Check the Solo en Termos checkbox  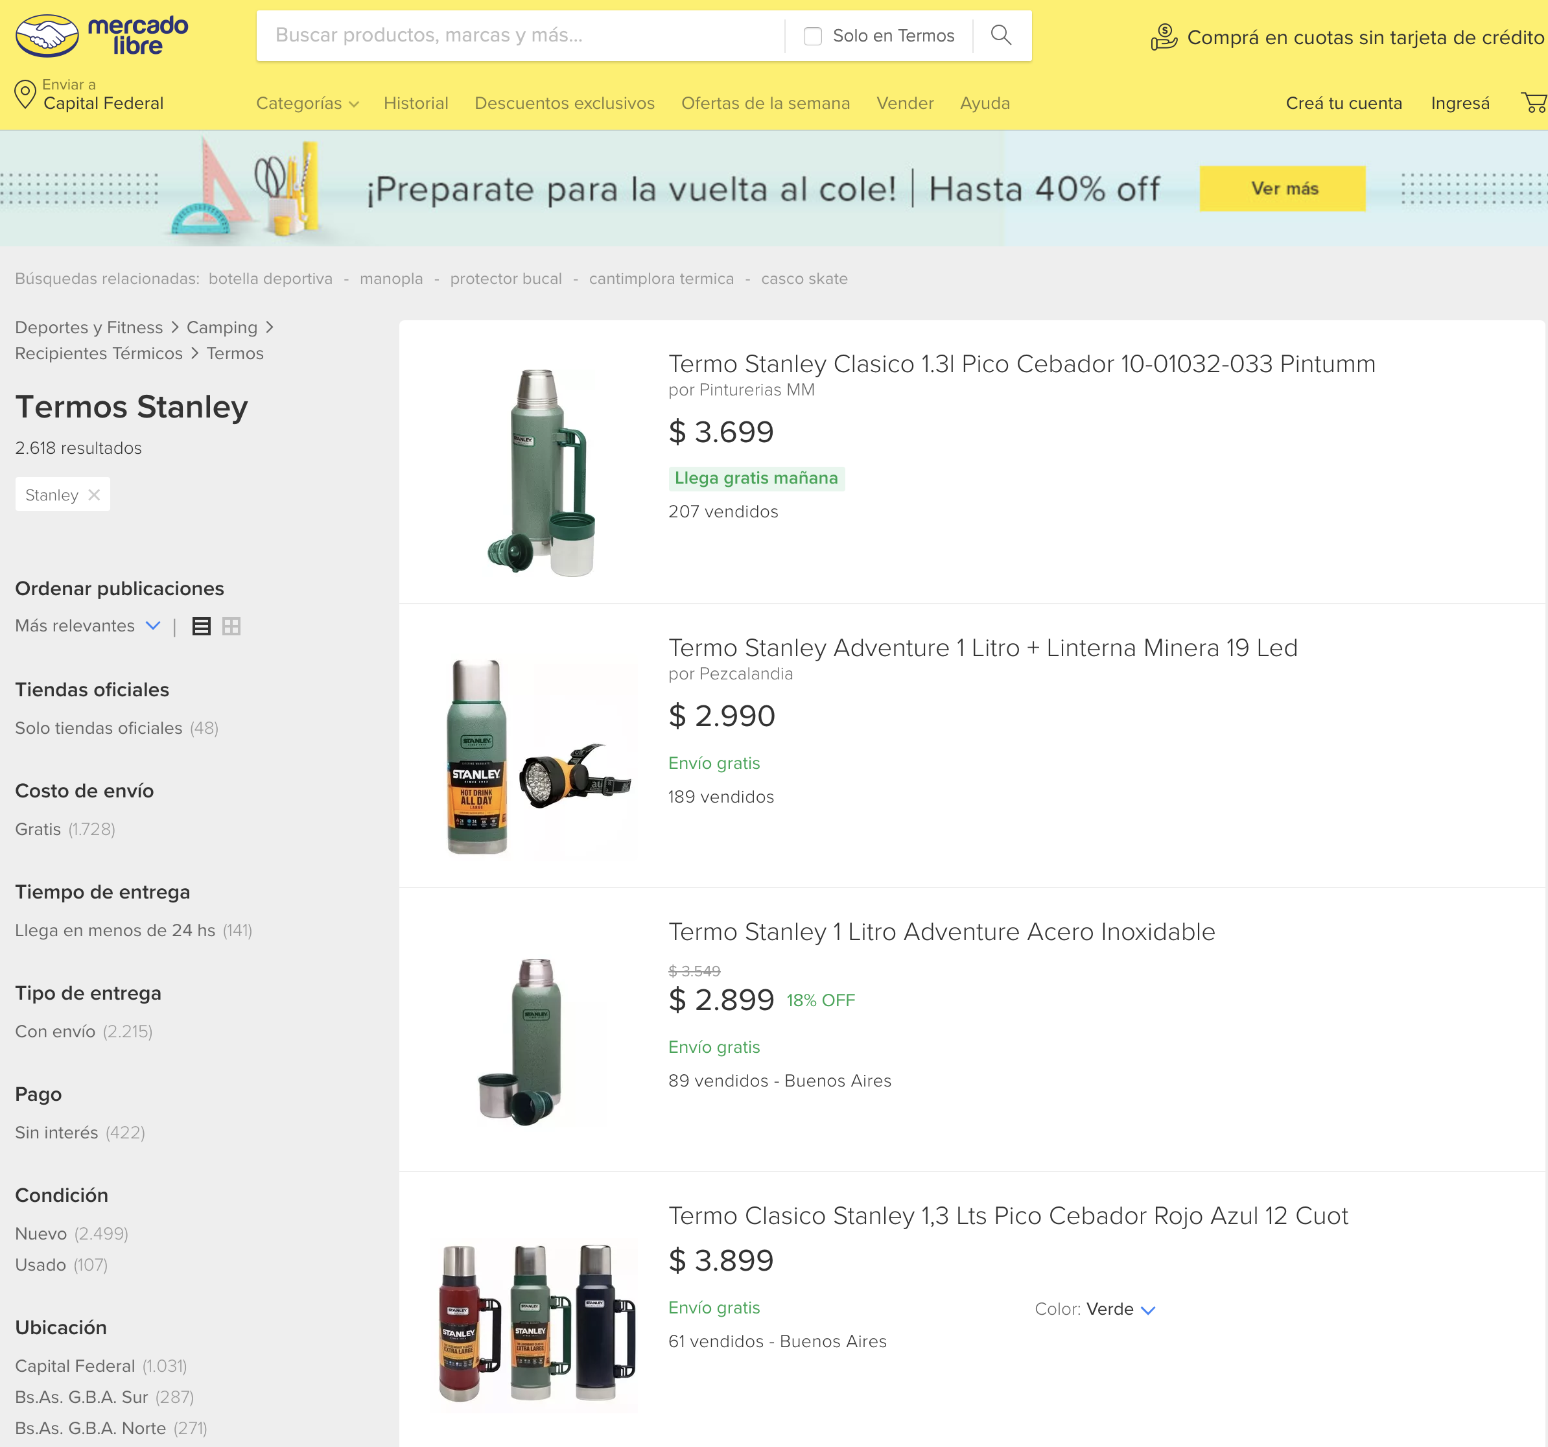tap(812, 36)
